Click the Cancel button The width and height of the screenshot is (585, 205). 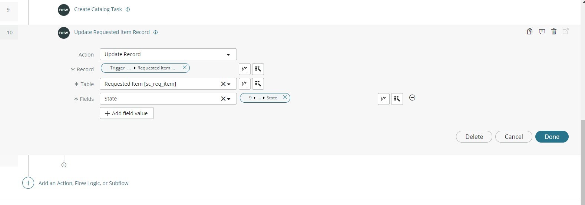pos(513,137)
